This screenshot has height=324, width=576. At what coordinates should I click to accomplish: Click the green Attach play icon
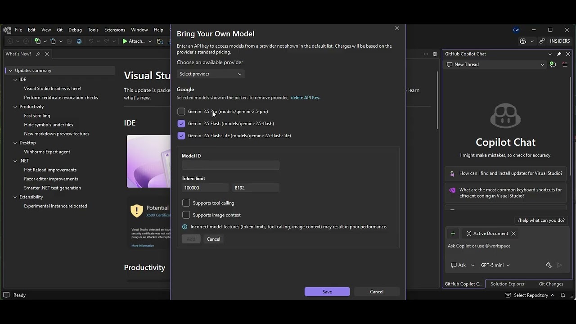125,41
